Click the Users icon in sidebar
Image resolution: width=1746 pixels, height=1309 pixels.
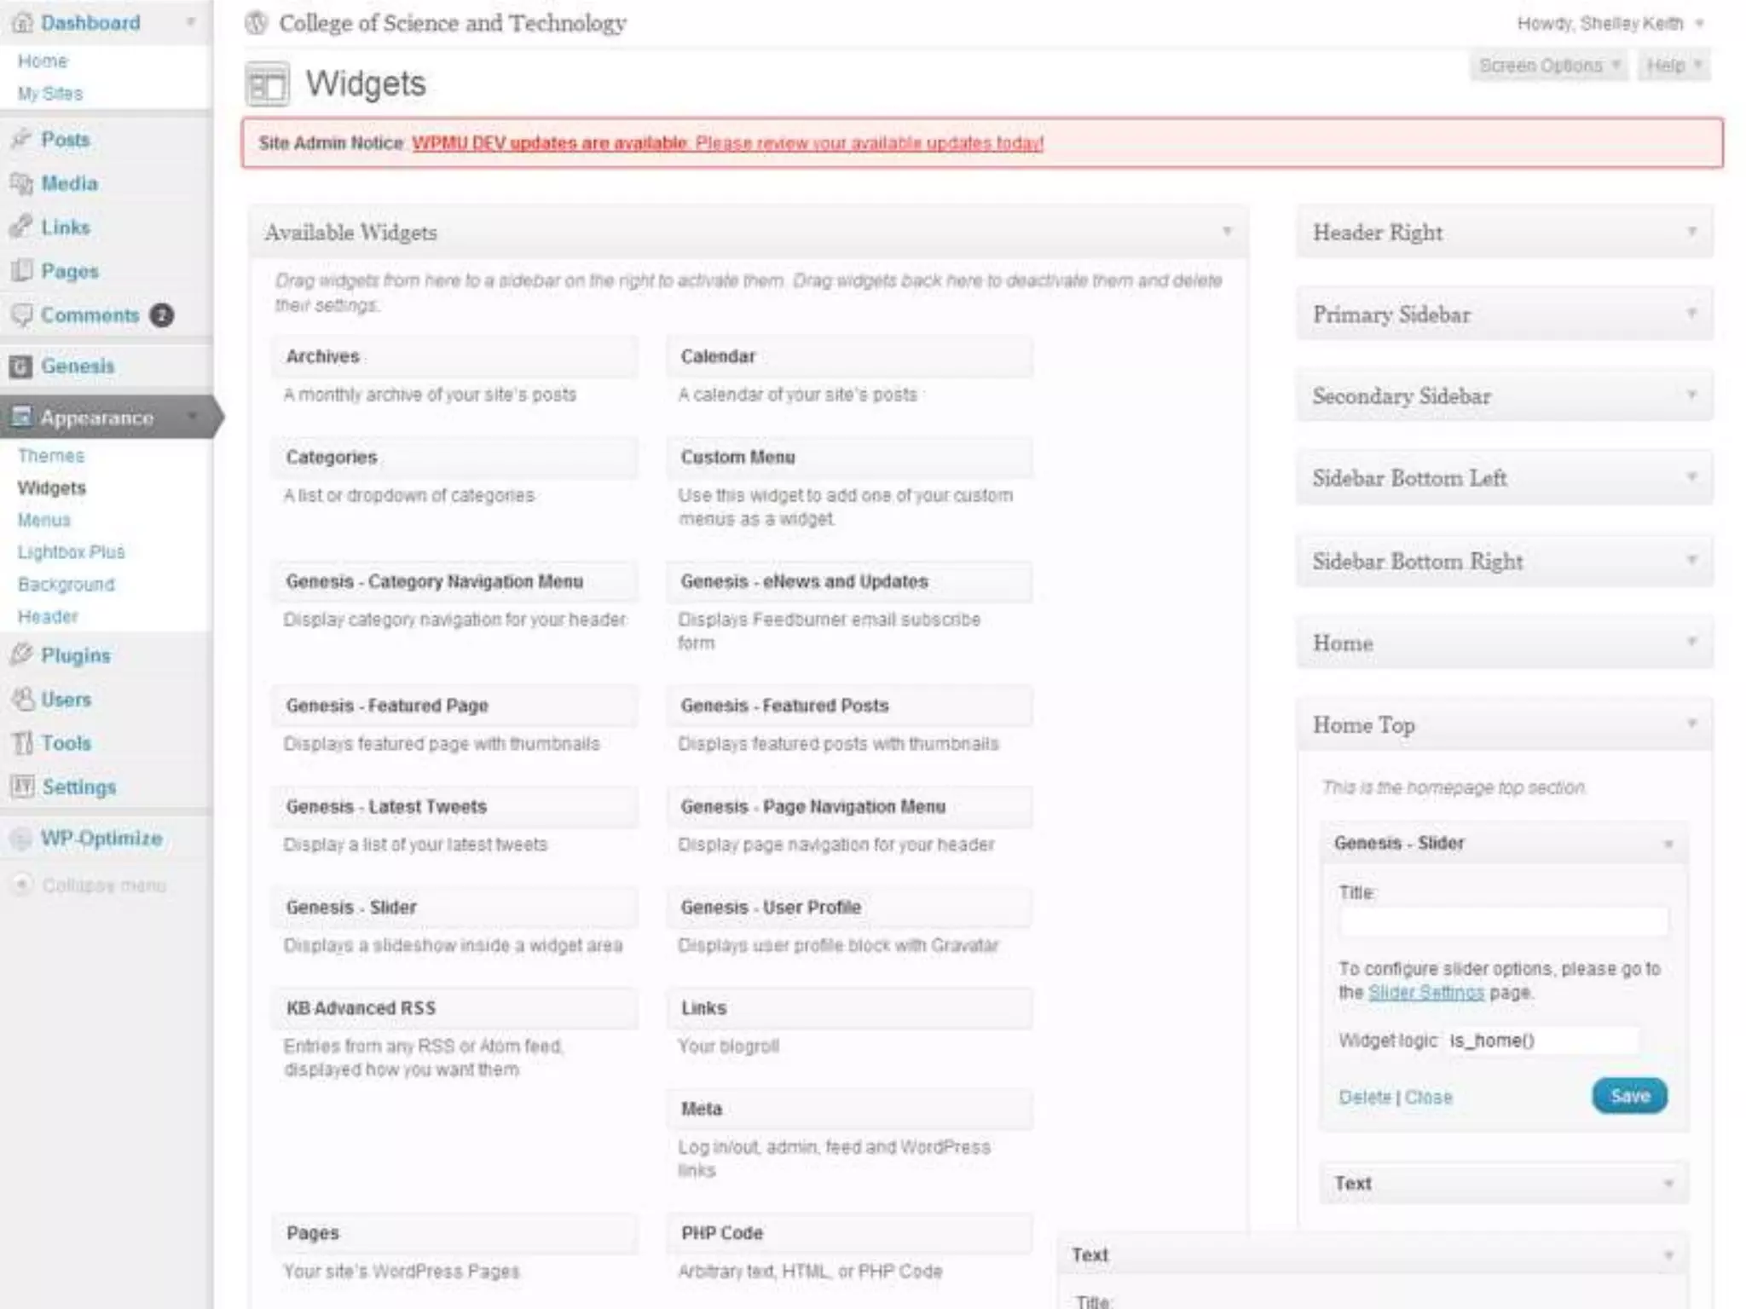tap(22, 699)
